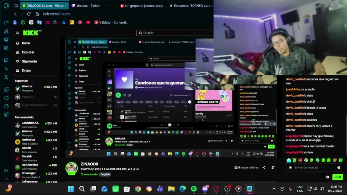
Task: Open the YouTube bookmark icon
Action: [x=88, y=22]
